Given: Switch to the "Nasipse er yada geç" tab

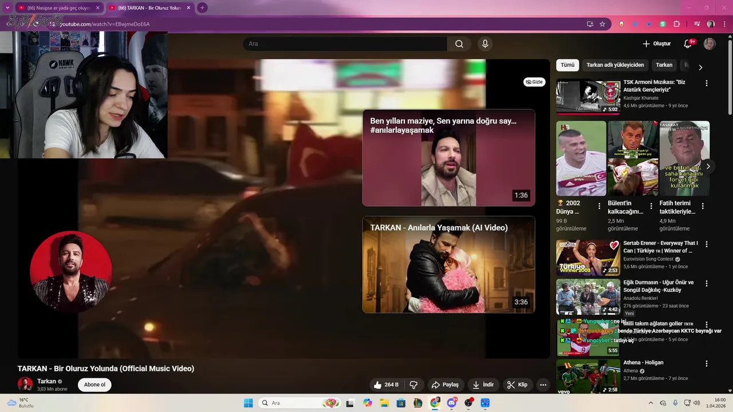Looking at the screenshot, I should (59, 8).
